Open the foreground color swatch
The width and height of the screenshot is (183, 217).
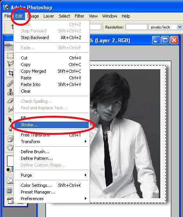tap(10, 161)
